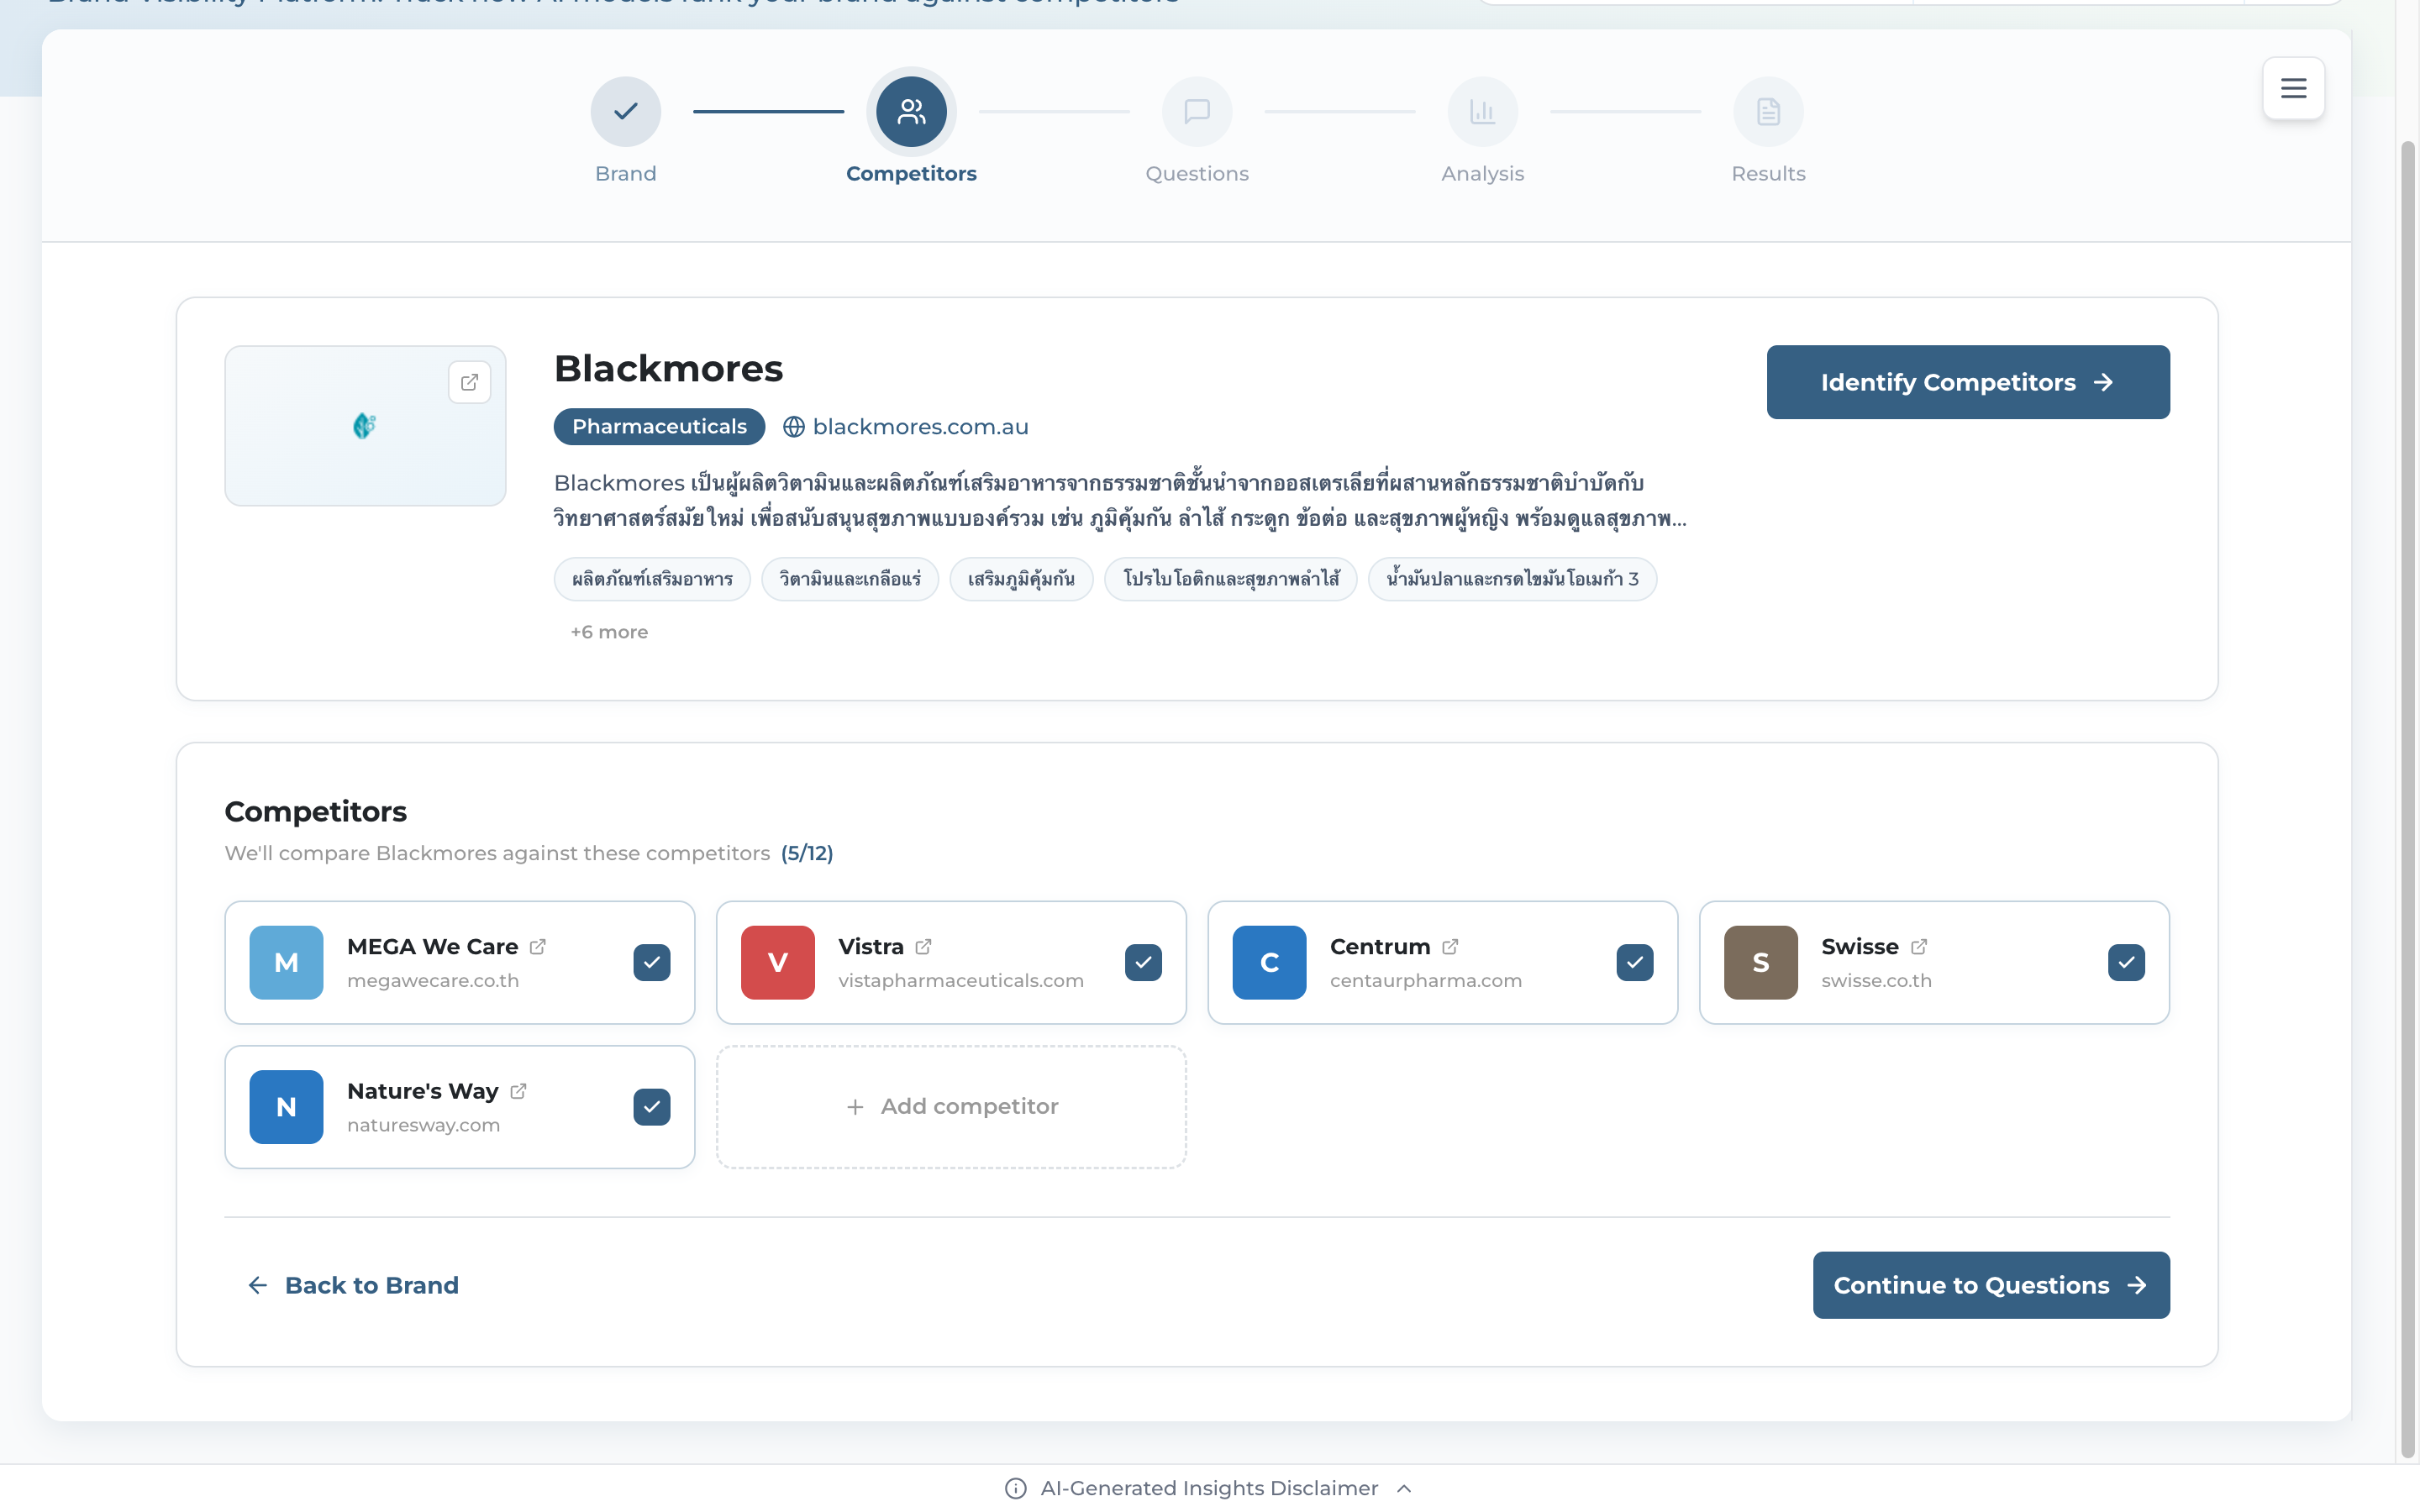Image resolution: width=2420 pixels, height=1512 pixels.
Task: Uncheck MEGA We Care competitor
Action: 651,962
